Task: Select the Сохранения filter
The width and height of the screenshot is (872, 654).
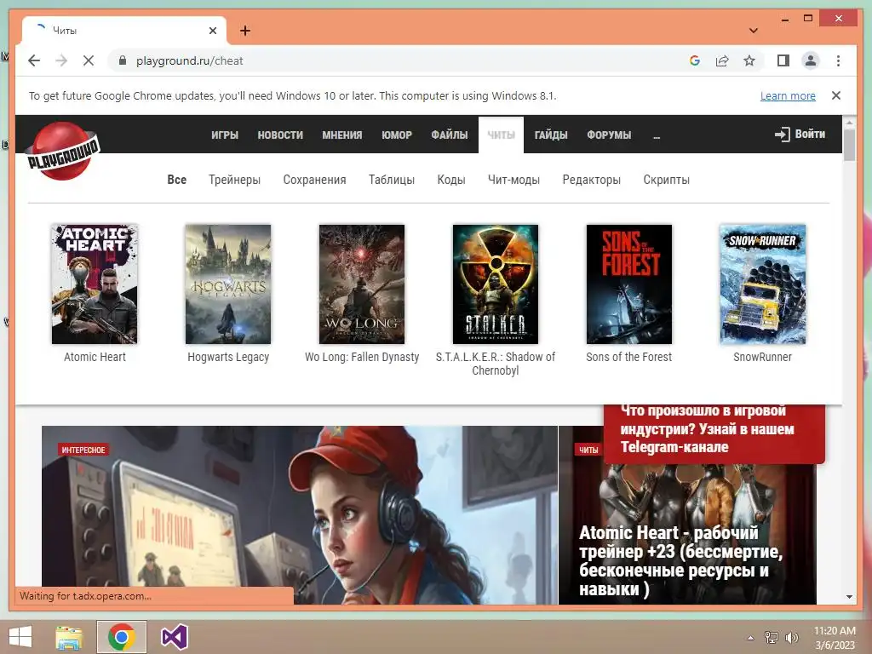Action: coord(315,180)
